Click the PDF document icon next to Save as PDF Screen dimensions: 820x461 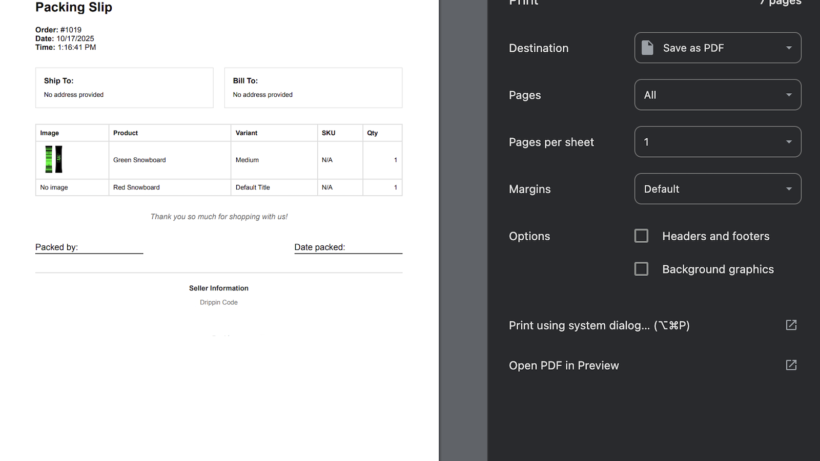pyautogui.click(x=647, y=48)
